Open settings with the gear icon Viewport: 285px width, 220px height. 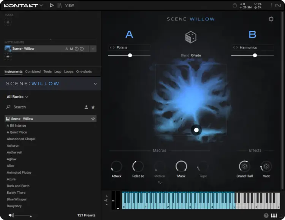point(271,19)
